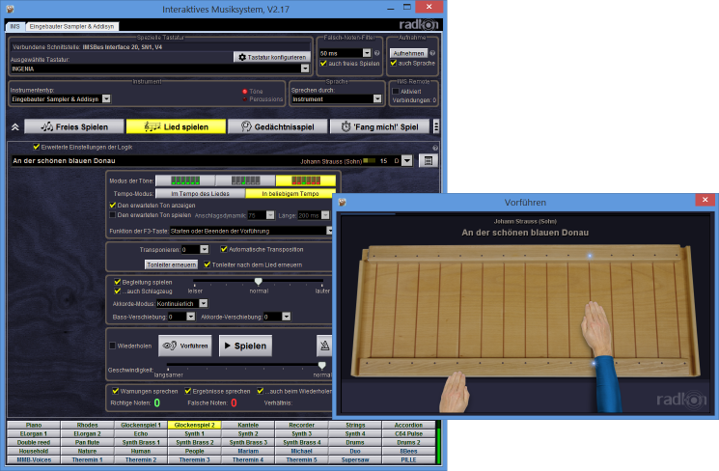Select the Synth Brass 3 instrument preset
Viewport: 719px width, 471px height.
coord(248,443)
